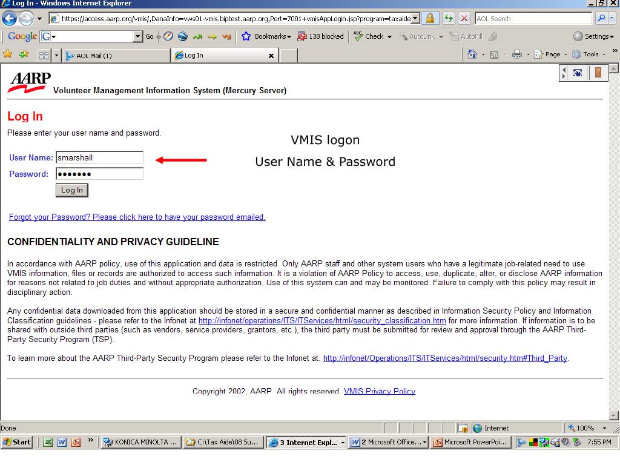This screenshot has width=620, height=465.
Task: Switch to the AOL Mail (1) tab
Action: coord(116,56)
